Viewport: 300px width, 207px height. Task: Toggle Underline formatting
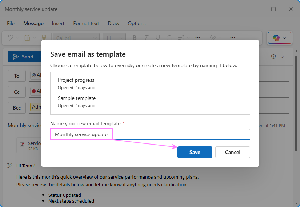158,37
